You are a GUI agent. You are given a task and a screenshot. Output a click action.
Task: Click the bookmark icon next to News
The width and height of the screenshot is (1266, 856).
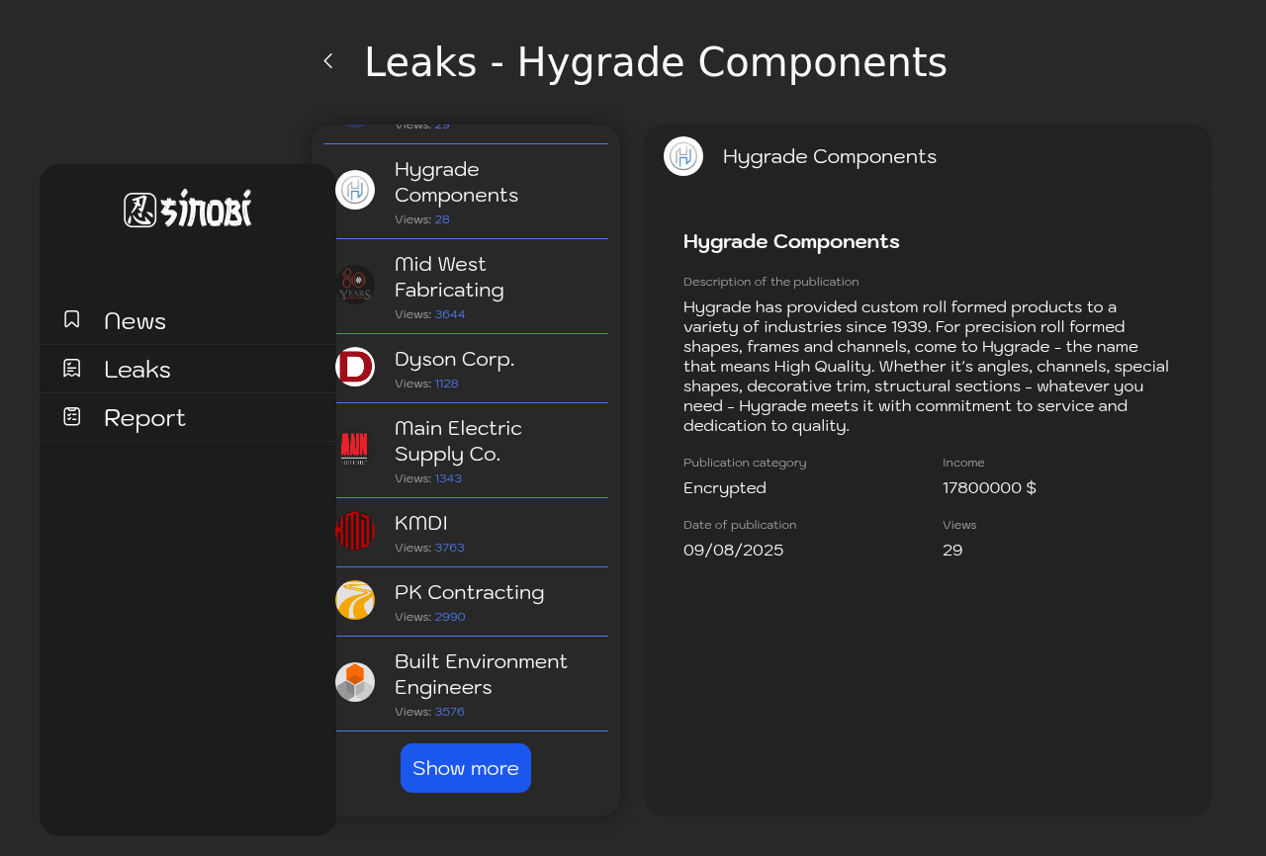[72, 319]
